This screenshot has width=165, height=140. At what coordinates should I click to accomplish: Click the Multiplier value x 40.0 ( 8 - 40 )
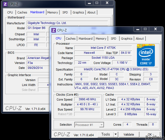pos(87,104)
